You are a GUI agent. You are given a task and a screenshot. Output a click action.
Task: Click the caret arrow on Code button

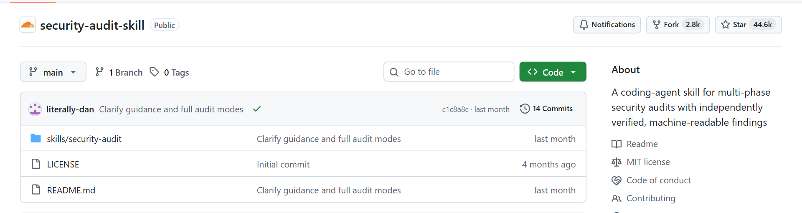tap(574, 72)
